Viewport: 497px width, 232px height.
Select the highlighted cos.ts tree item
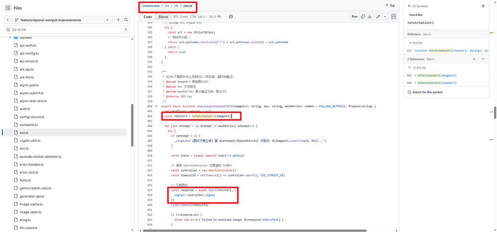click(x=65, y=133)
